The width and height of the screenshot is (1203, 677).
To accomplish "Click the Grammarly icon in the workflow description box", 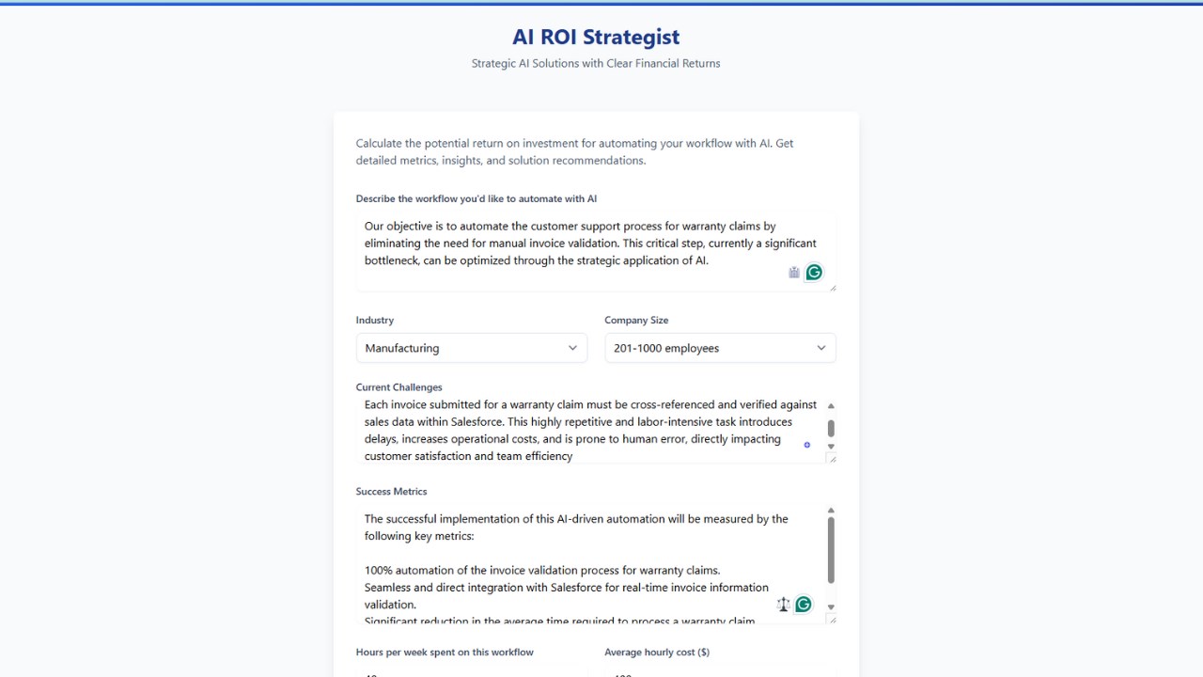I will [814, 272].
